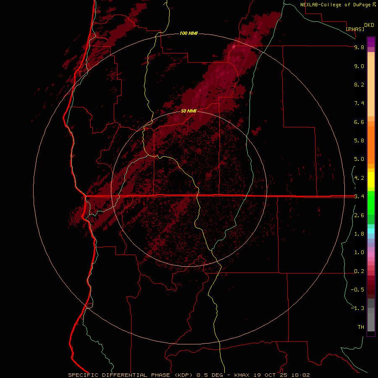Click the 10:02 timestamp

click(301, 375)
